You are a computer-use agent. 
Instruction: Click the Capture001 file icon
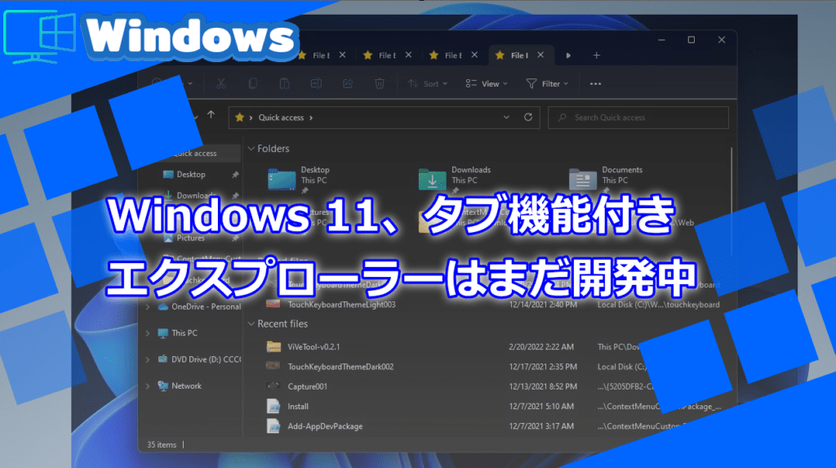click(273, 386)
